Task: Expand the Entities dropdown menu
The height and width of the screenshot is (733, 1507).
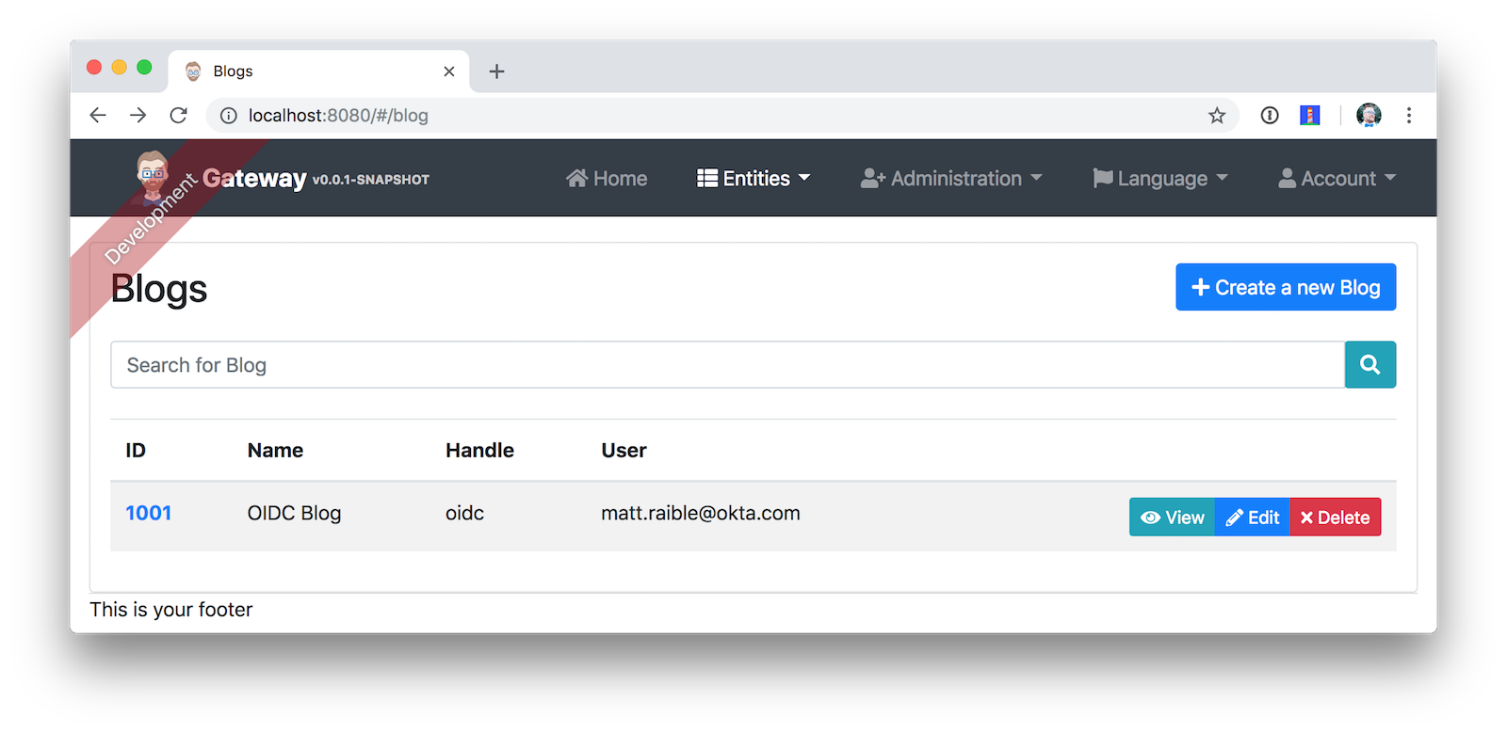Action: pyautogui.click(x=753, y=178)
